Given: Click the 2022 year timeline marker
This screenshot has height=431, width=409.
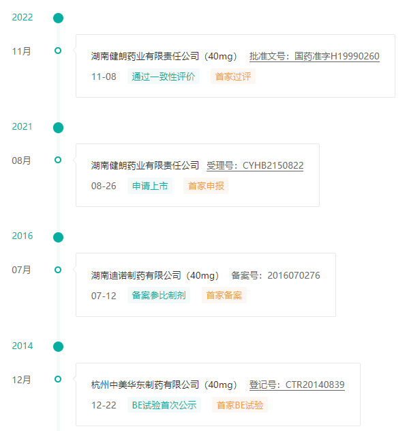Looking at the screenshot, I should tap(58, 18).
